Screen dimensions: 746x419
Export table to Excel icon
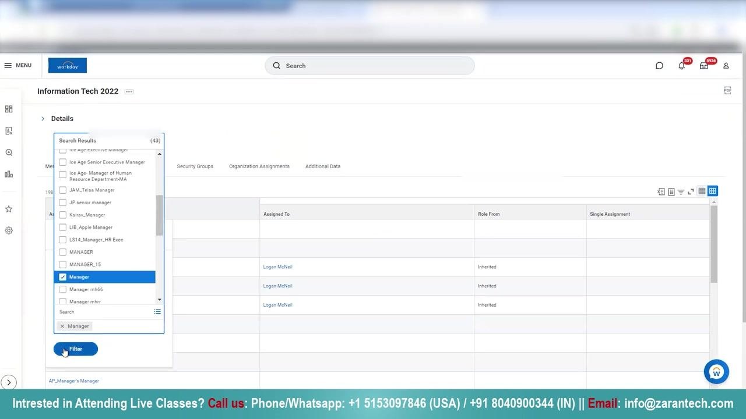coord(661,191)
